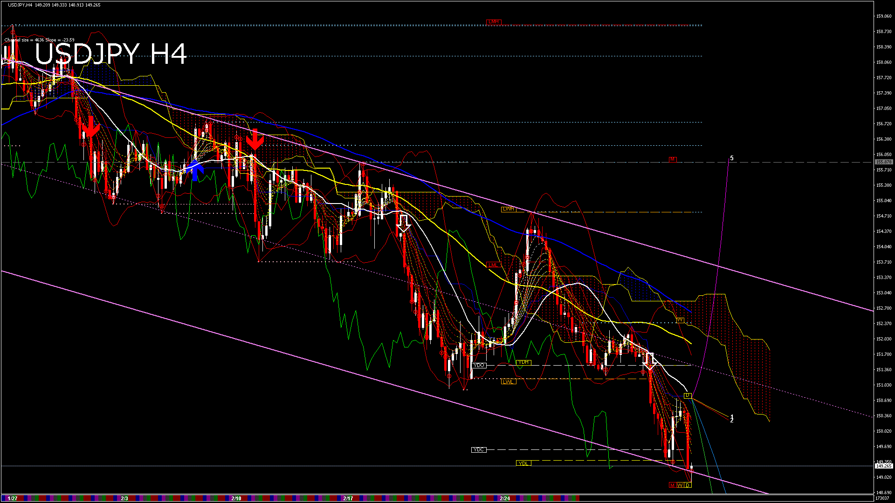
Task: Click the orange W label near 152.4
Action: tap(680, 320)
